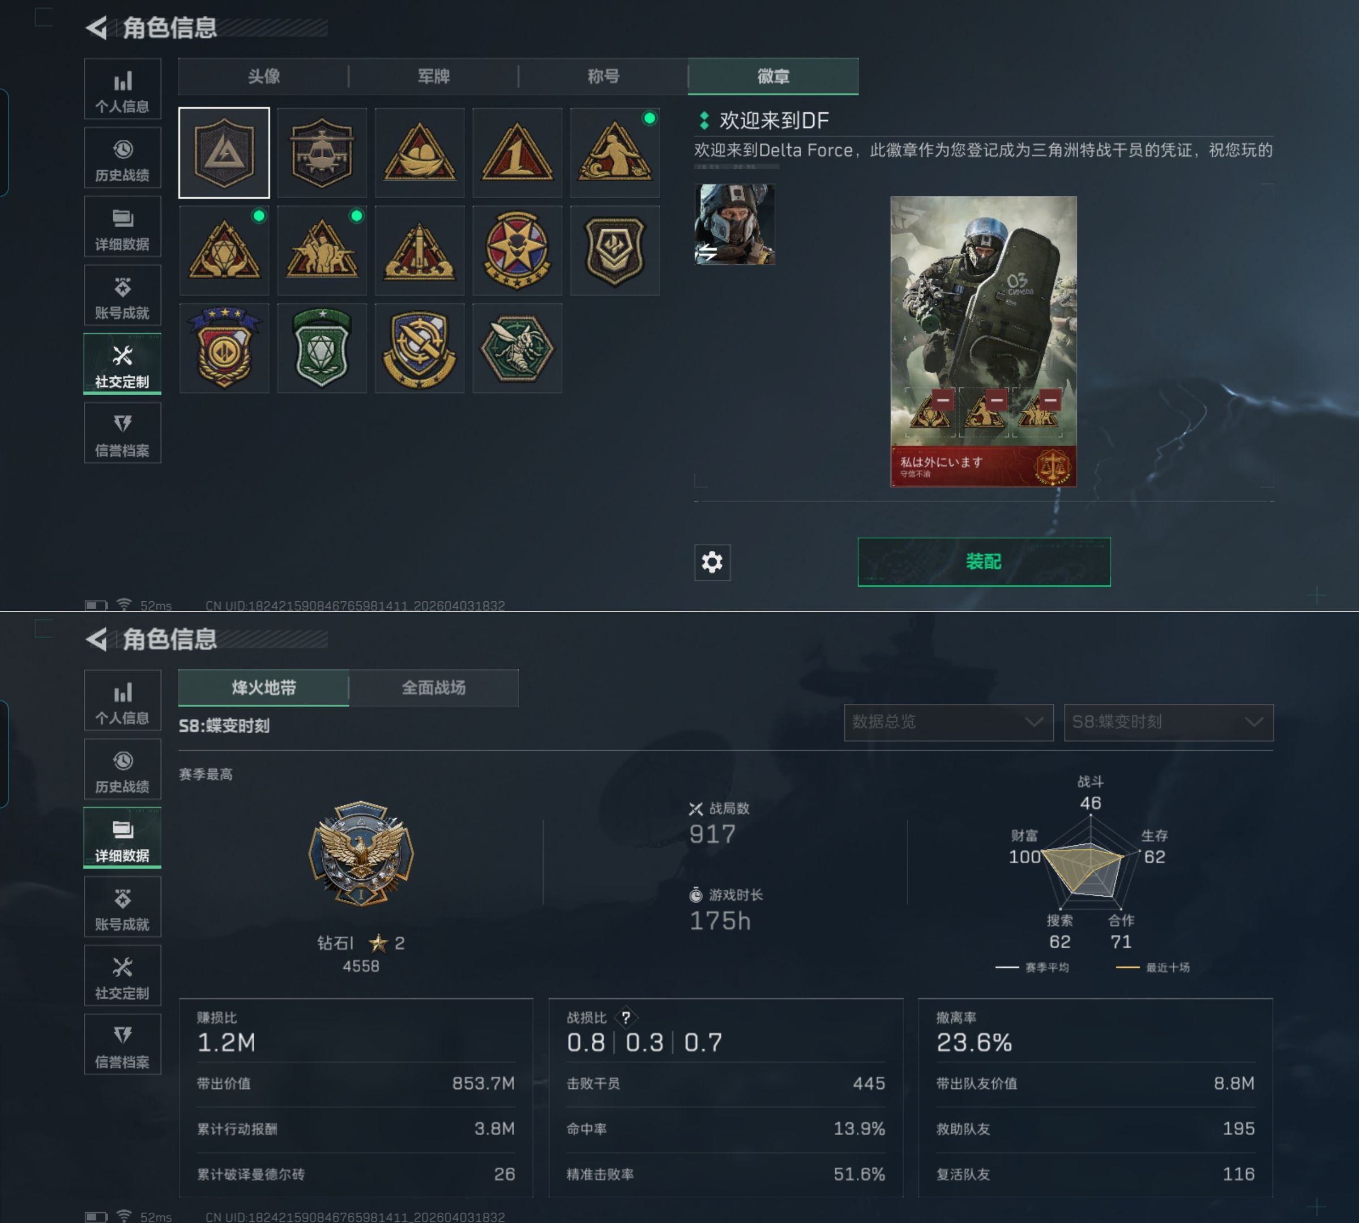
Task: Expand the S8:蝶变时刻 season dropdown
Action: pyautogui.click(x=1168, y=722)
